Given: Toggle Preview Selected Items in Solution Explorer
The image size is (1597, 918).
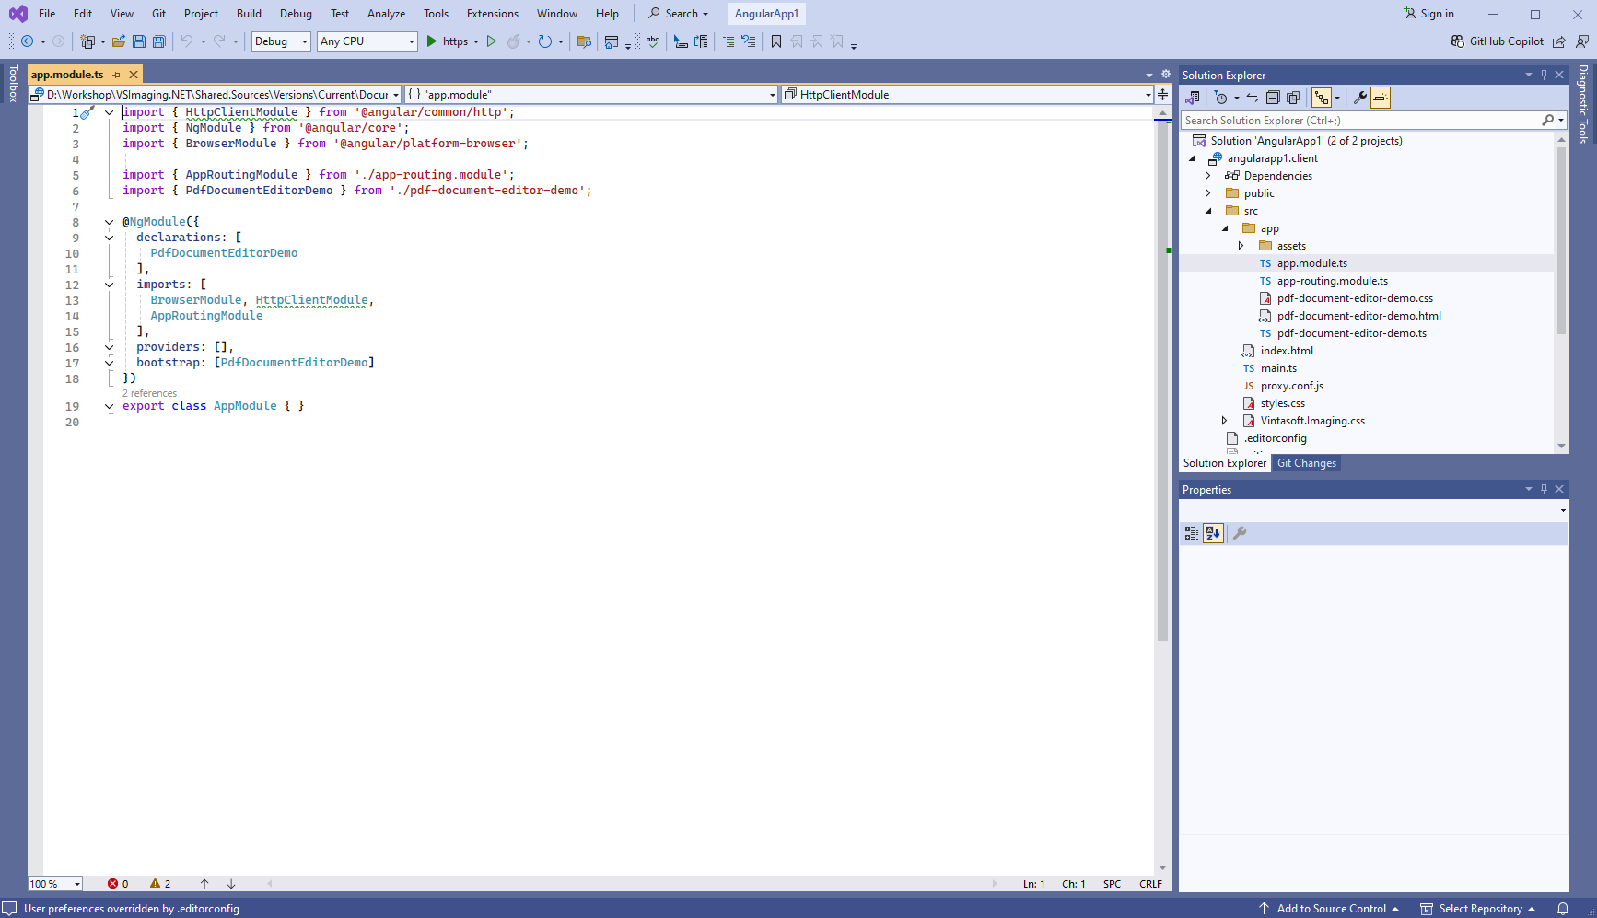Looking at the screenshot, I should point(1380,98).
